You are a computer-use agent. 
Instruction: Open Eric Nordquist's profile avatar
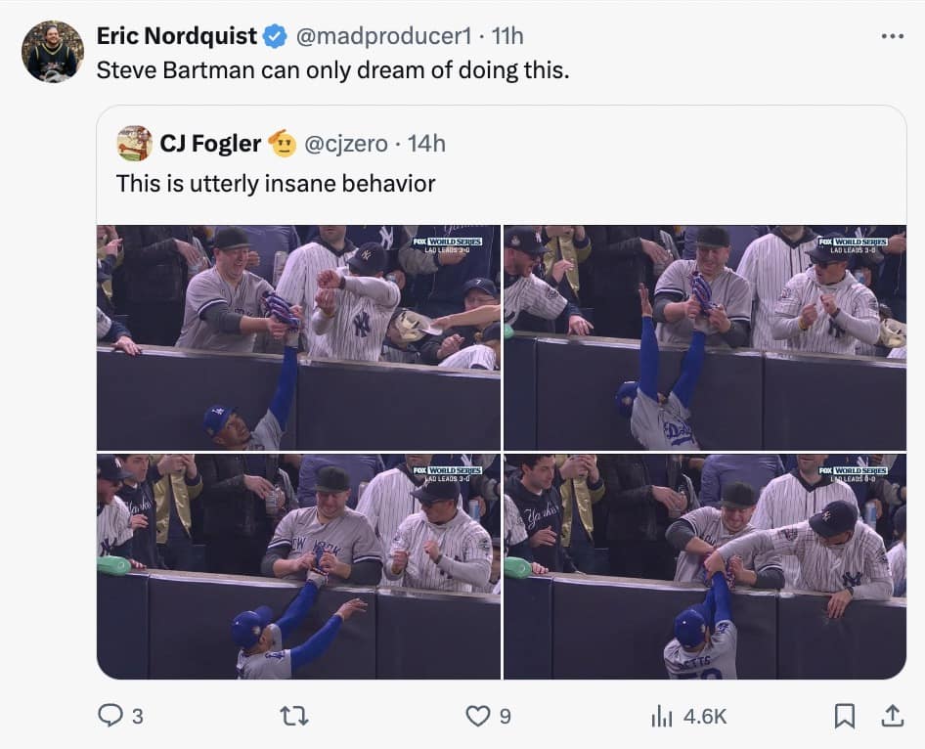coord(53,52)
